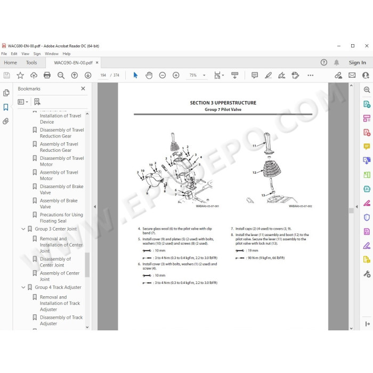
Task: Open the Help question mark
Action: [x=324, y=62]
